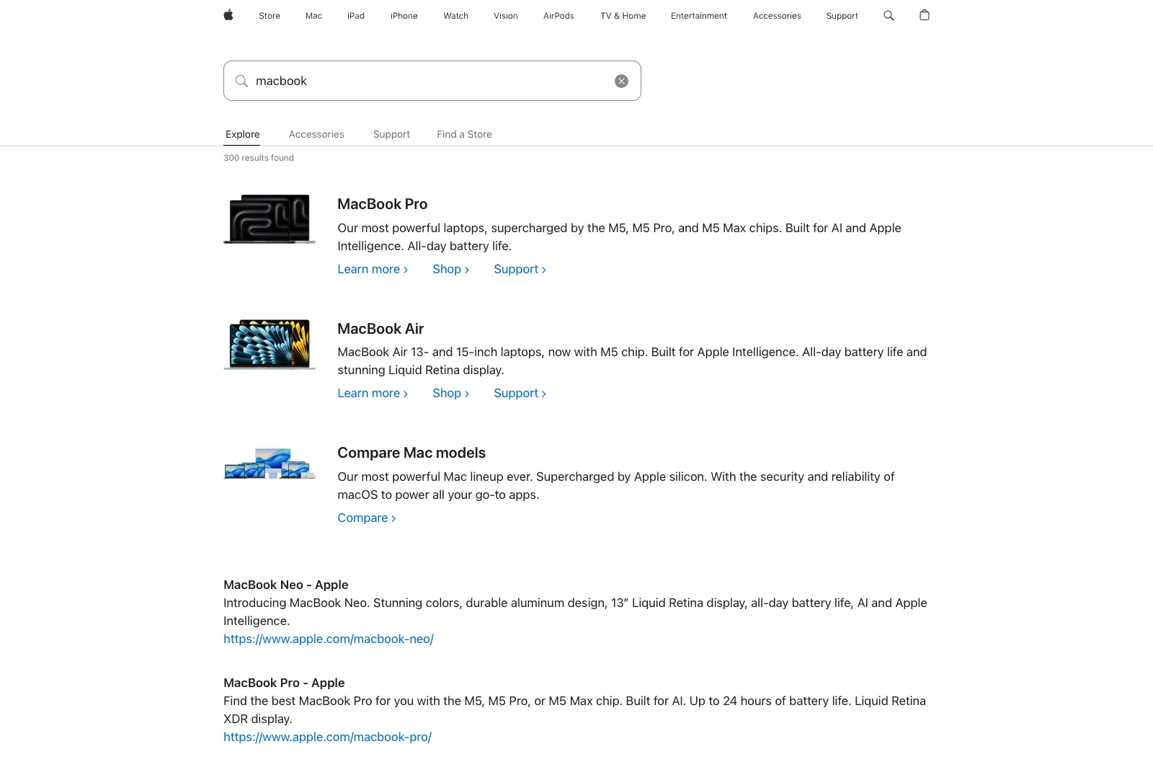Click the Compare link

click(x=367, y=518)
